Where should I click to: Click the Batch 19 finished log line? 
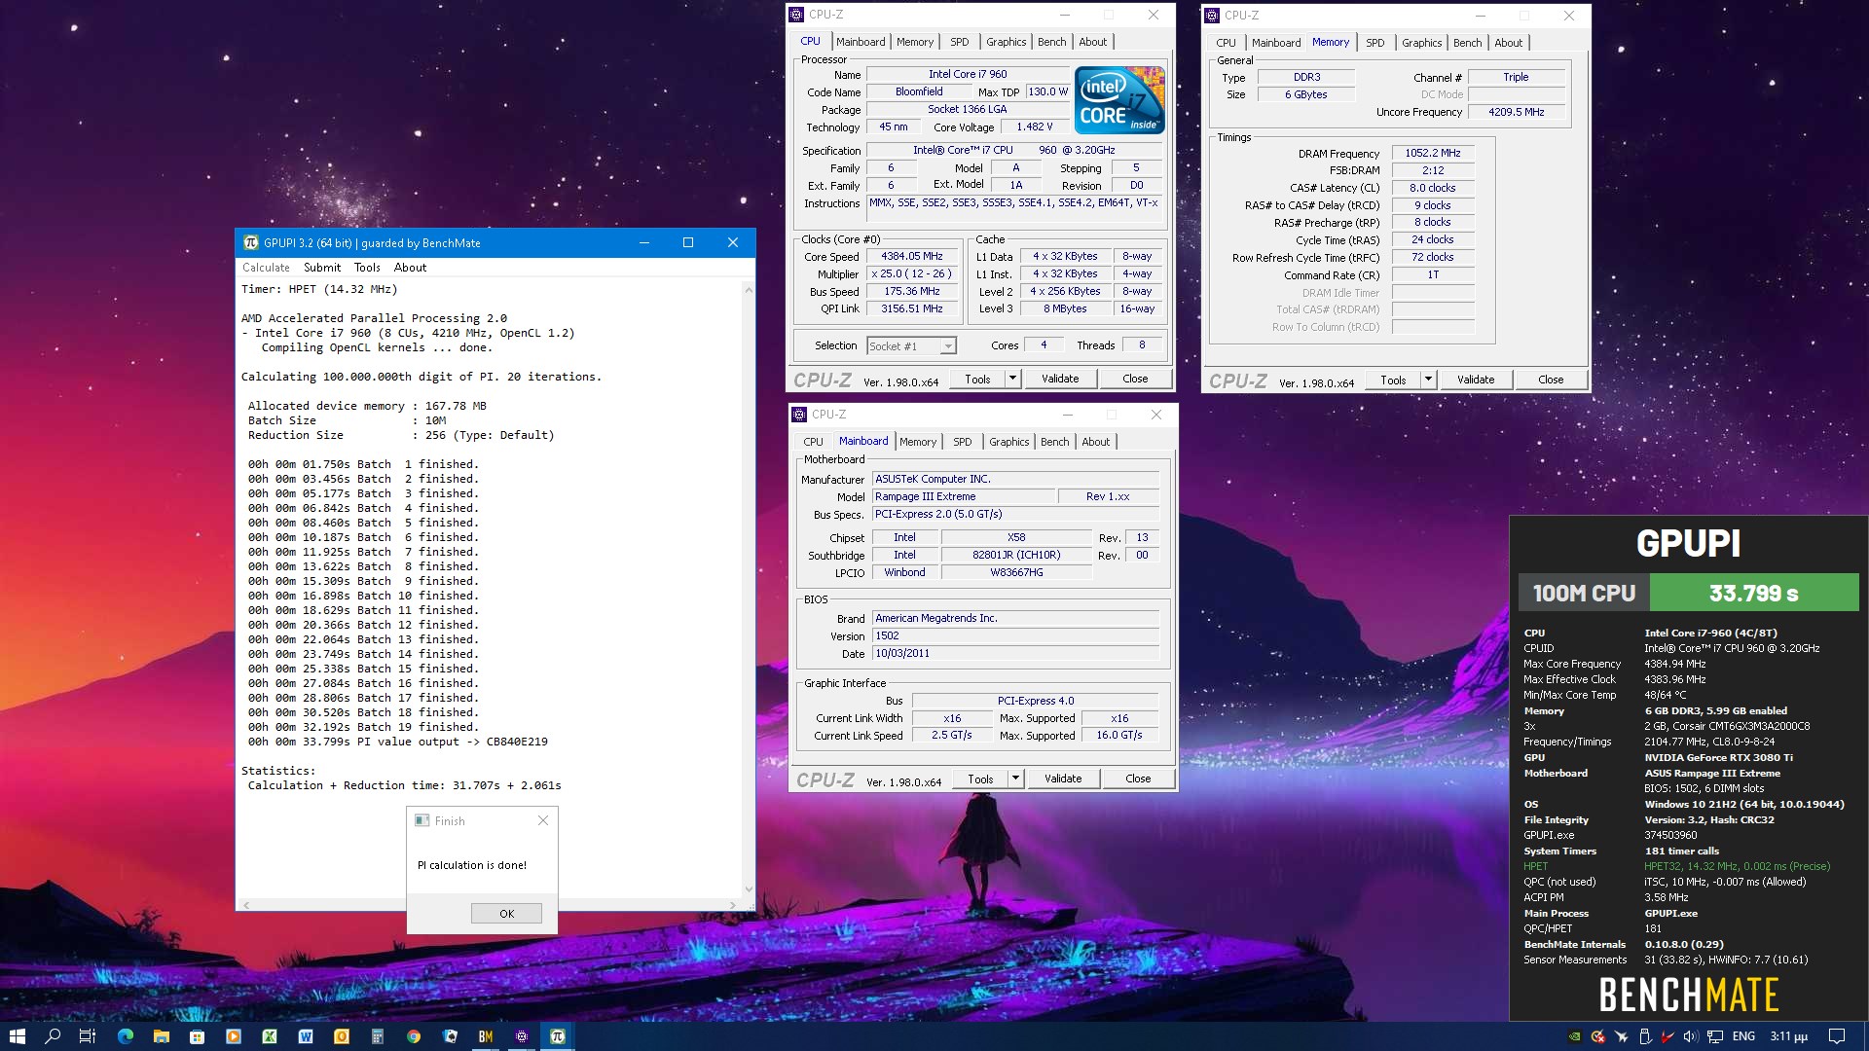click(363, 727)
